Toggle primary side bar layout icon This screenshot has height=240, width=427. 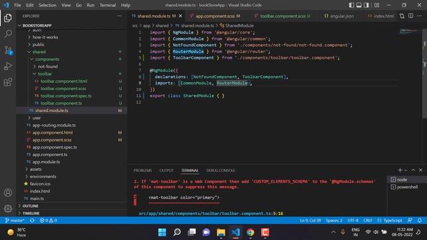pos(352,5)
